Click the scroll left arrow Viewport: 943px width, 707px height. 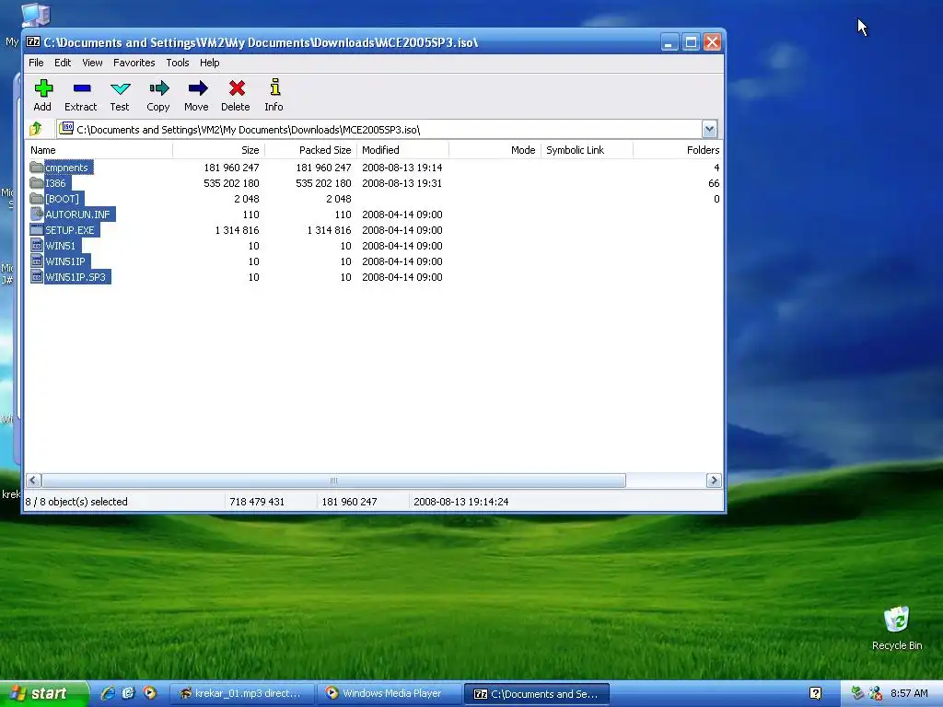(34, 481)
